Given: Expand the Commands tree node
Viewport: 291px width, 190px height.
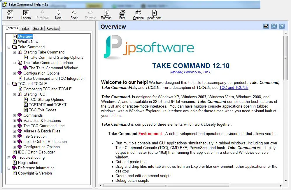Looking at the screenshot, I should coord(14,115).
